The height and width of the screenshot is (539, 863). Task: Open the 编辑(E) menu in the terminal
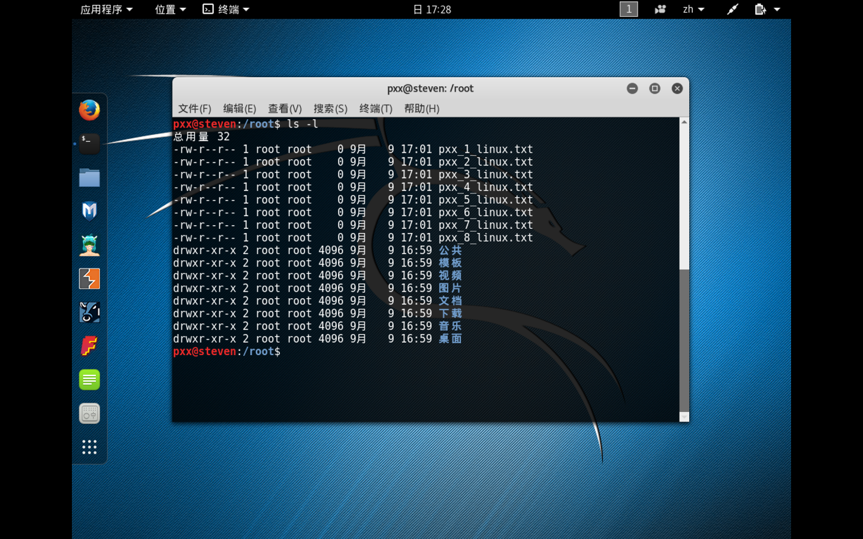pyautogui.click(x=239, y=108)
